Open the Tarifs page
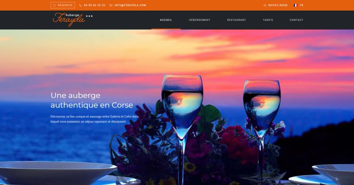Viewport: 354px width, 185px height. click(268, 20)
